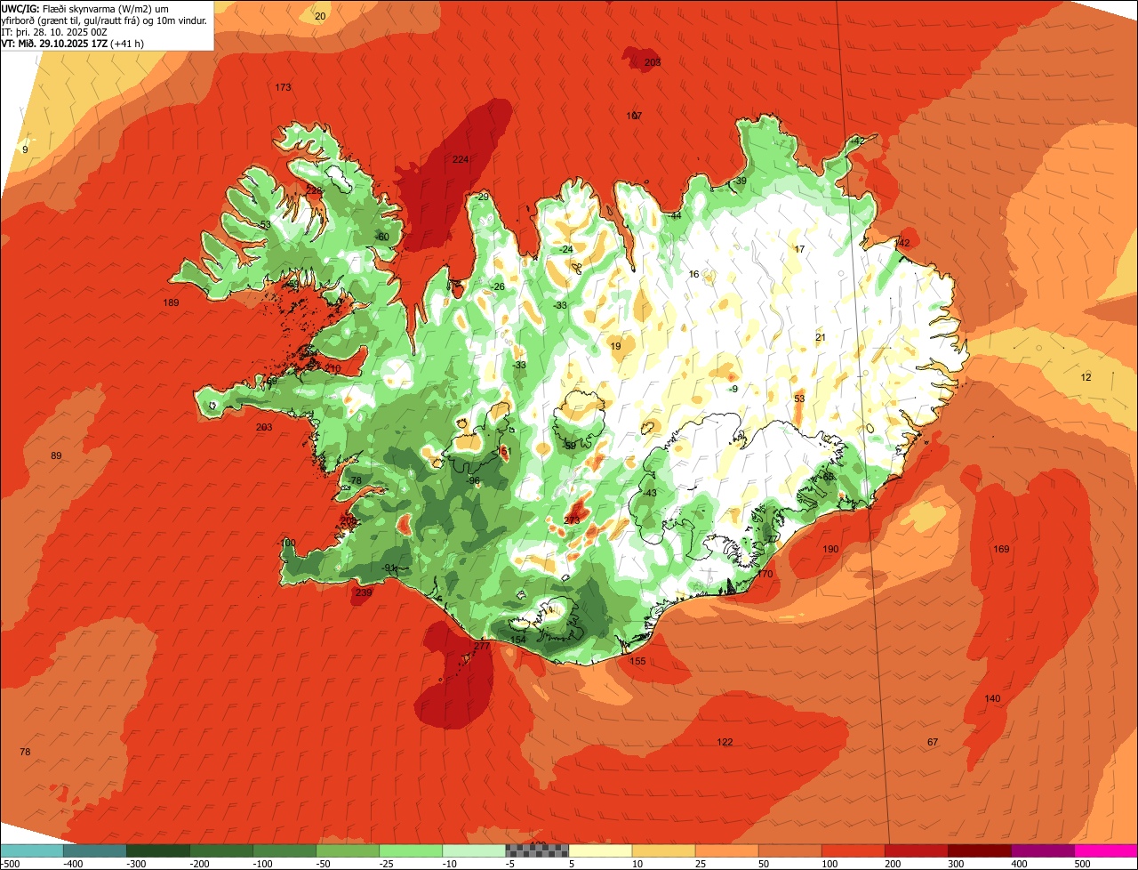Click the value "239" off the southwest coast

click(x=364, y=592)
